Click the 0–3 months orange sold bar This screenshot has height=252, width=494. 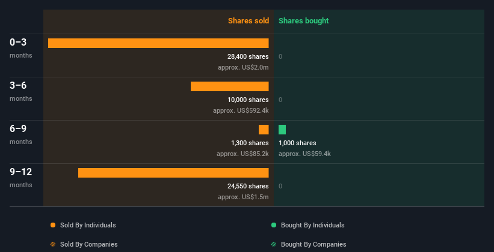158,43
